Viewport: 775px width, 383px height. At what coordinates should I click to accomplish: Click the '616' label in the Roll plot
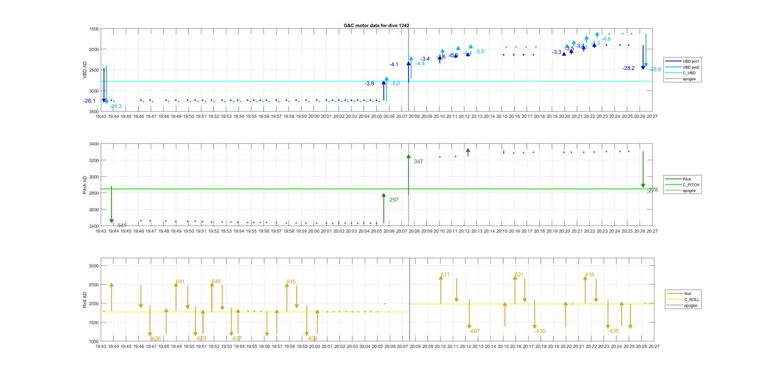[590, 275]
